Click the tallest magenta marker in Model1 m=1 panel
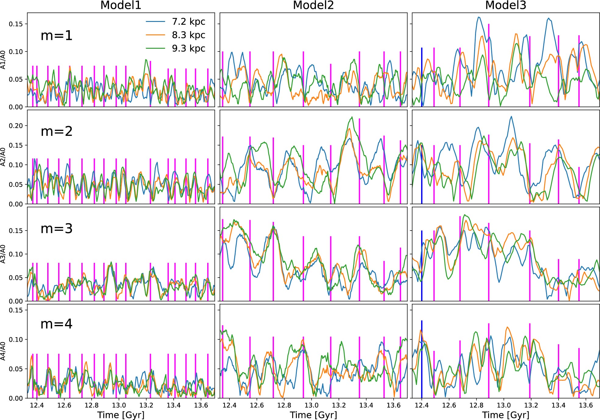The height and width of the screenshot is (420, 600). coord(151,84)
